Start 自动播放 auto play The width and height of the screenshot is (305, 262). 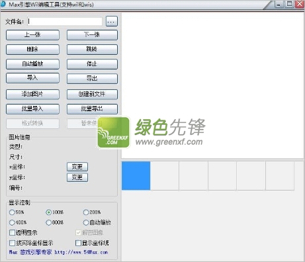(32, 64)
